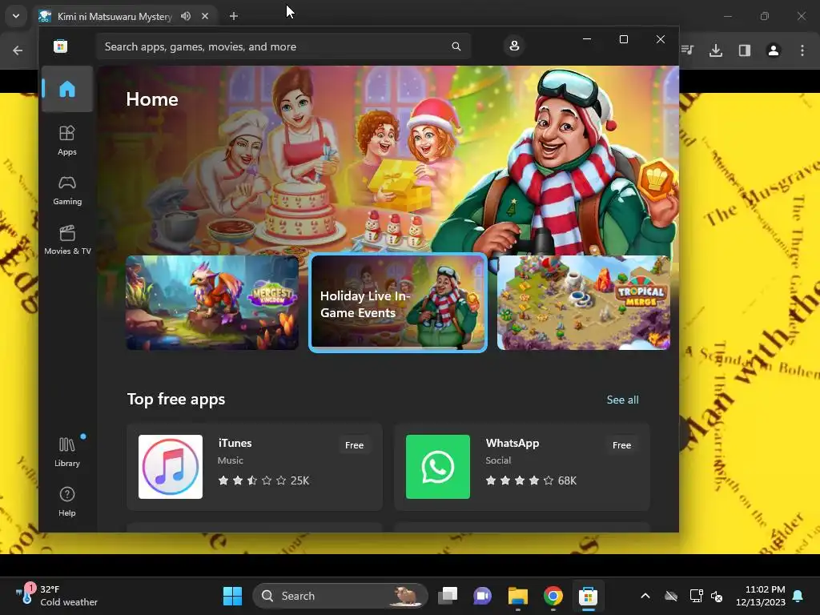
Task: Click the WhatsApp app title text
Action: 512,443
